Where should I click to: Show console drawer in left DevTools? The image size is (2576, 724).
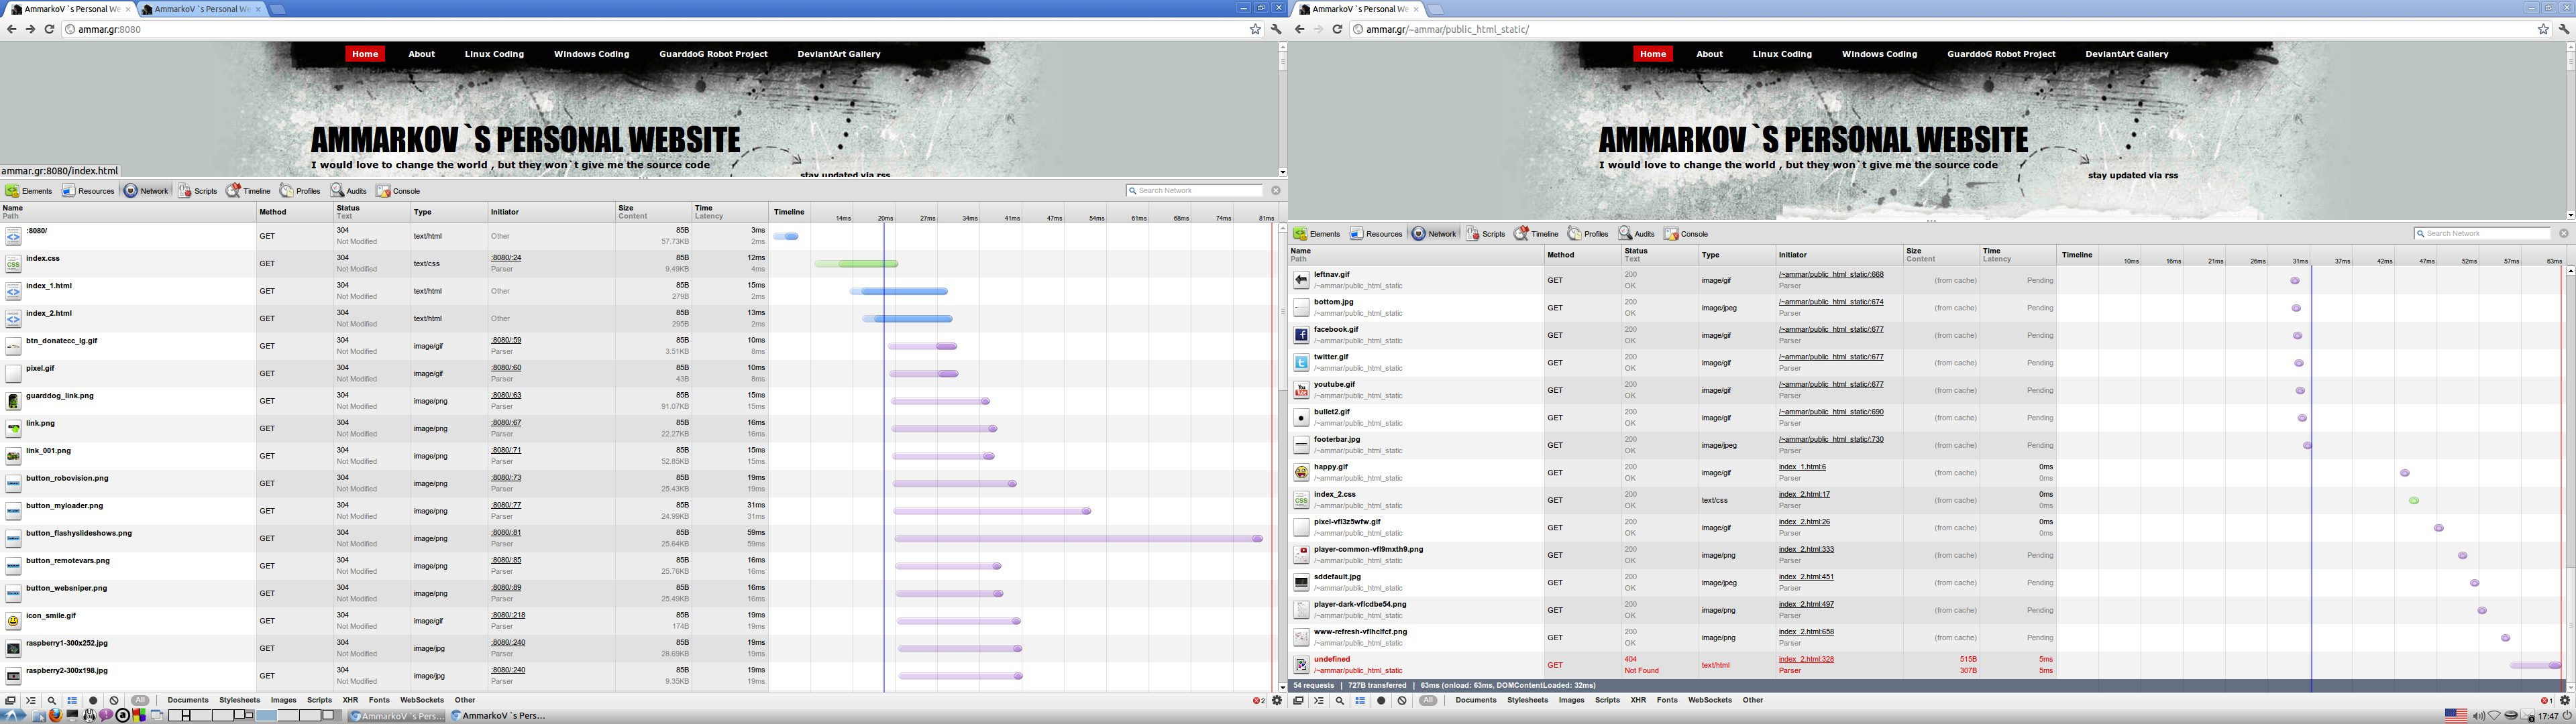point(30,701)
